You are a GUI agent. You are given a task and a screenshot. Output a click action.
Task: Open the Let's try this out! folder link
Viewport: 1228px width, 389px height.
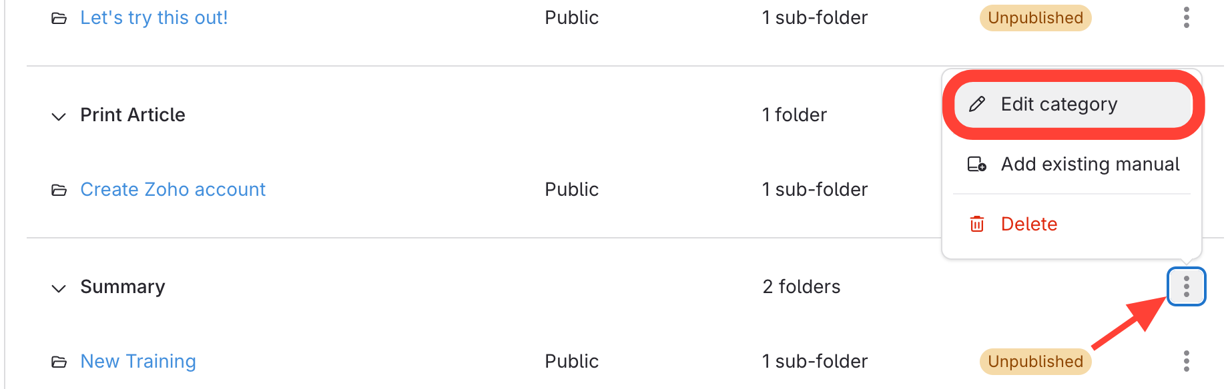coord(154,18)
